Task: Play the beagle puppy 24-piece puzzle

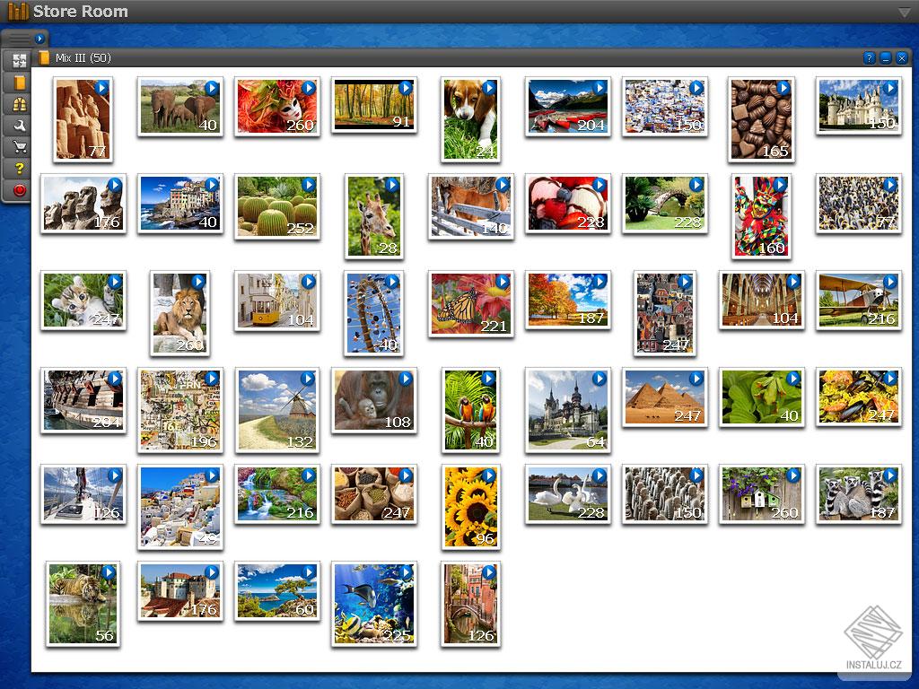Action: coord(488,88)
